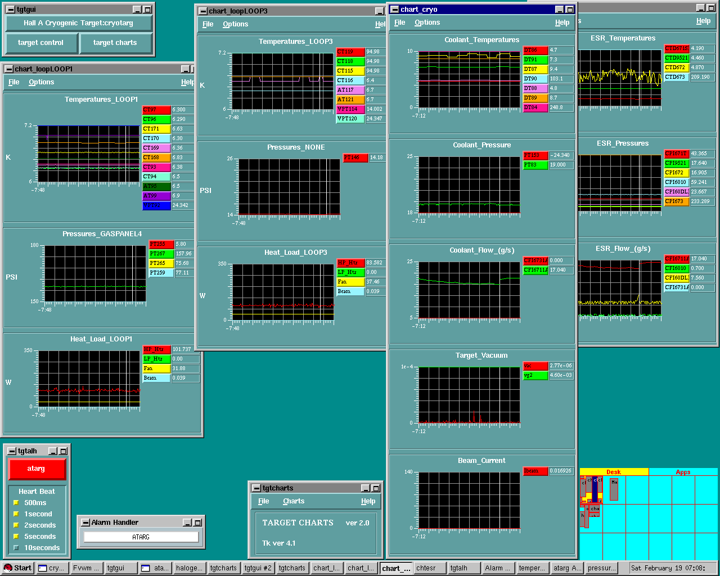Open Charts menu in tgtcharts window
The width and height of the screenshot is (720, 576).
pos(294,501)
